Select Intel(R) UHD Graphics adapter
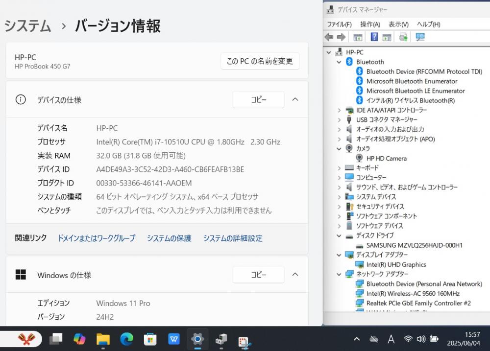490x351 pixels. [x=396, y=264]
